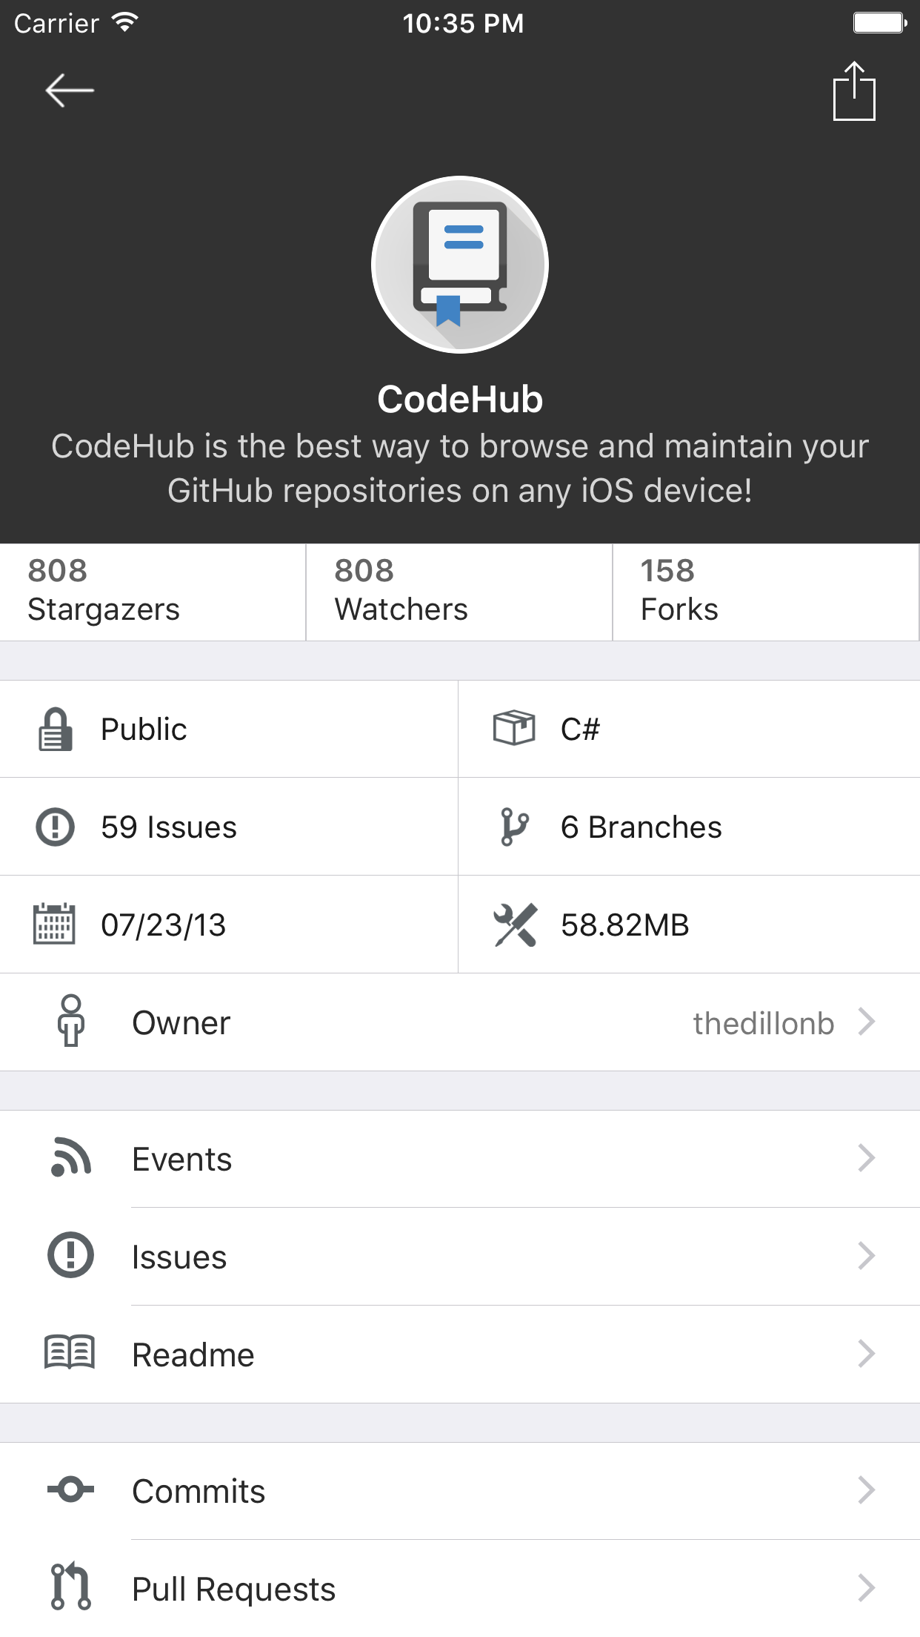Open the Readme menu row
This screenshot has height=1637, width=920.
tap(459, 1355)
